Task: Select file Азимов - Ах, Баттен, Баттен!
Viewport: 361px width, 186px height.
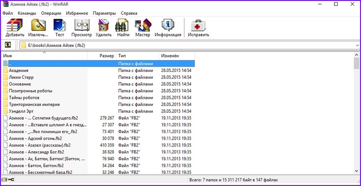Action: click(47, 159)
